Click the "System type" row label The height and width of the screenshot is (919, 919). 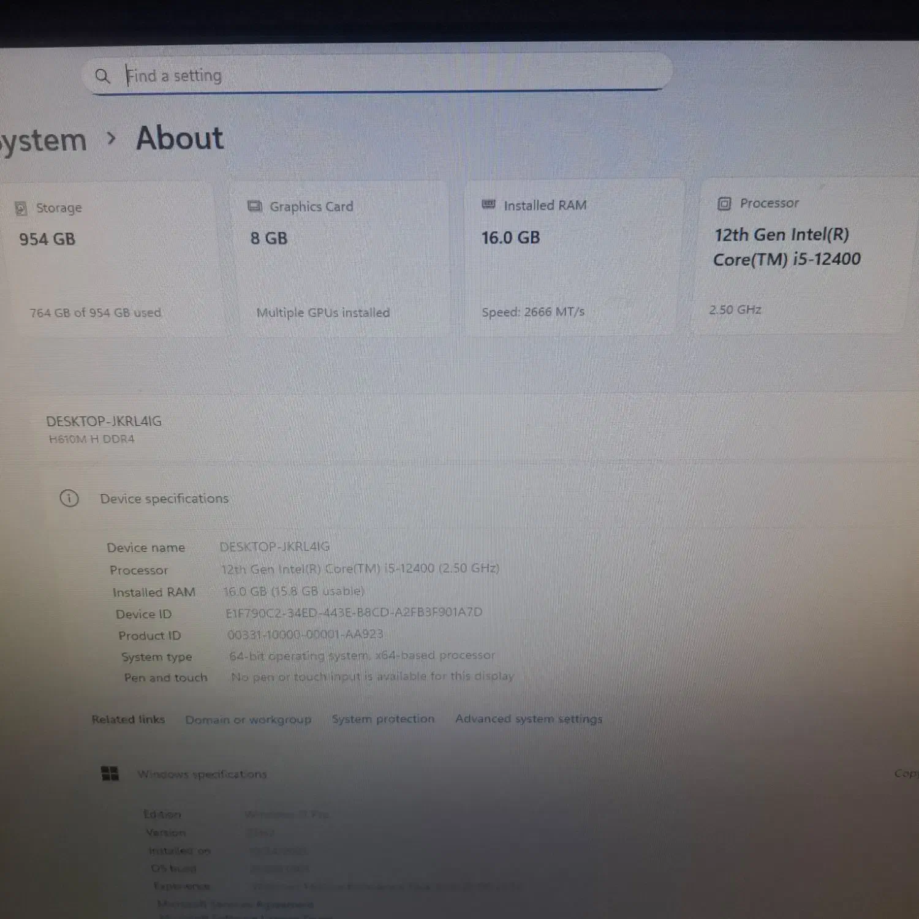point(157,657)
